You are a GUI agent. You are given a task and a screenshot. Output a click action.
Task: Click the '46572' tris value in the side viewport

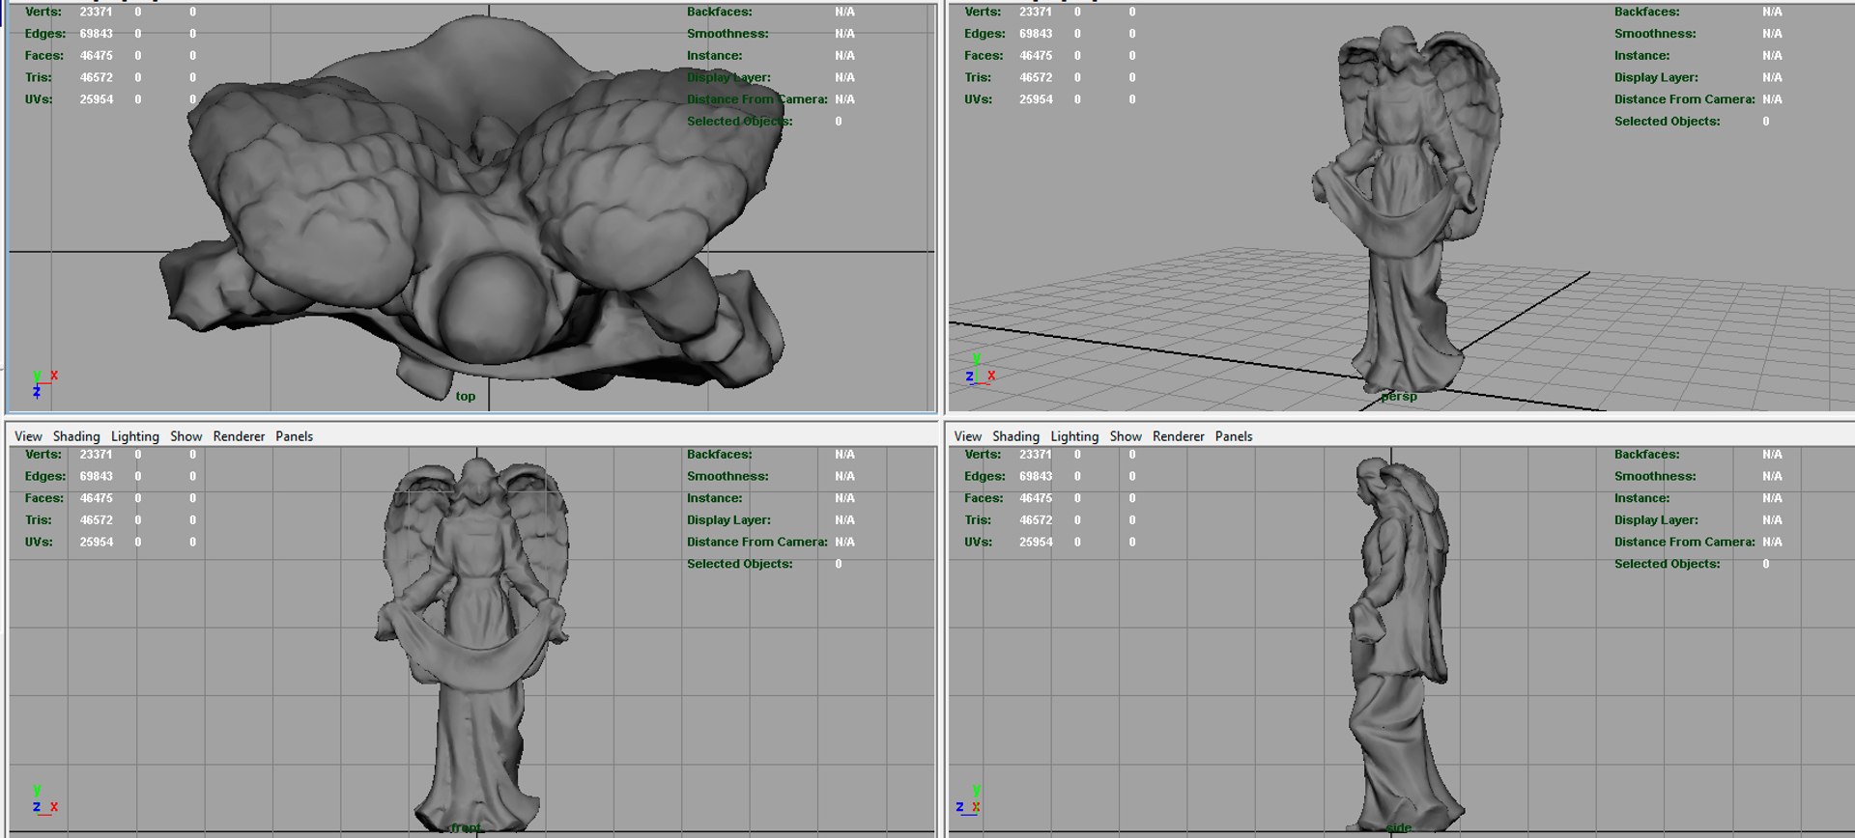(1036, 520)
